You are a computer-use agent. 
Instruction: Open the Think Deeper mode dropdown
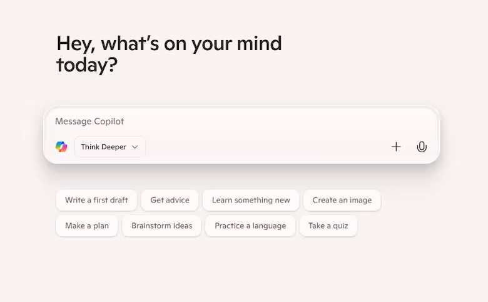[110, 147]
